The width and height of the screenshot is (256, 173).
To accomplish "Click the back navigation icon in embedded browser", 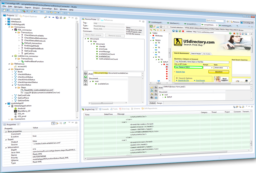I will 173,30.
